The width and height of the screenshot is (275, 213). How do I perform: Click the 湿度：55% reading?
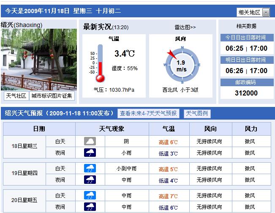pyautogui.click(x=125, y=68)
